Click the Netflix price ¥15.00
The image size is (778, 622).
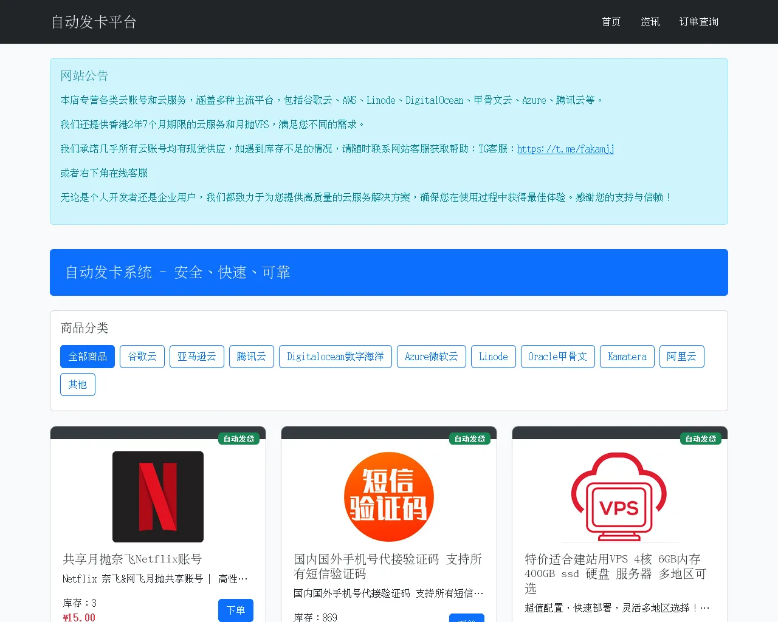pyautogui.click(x=79, y=617)
